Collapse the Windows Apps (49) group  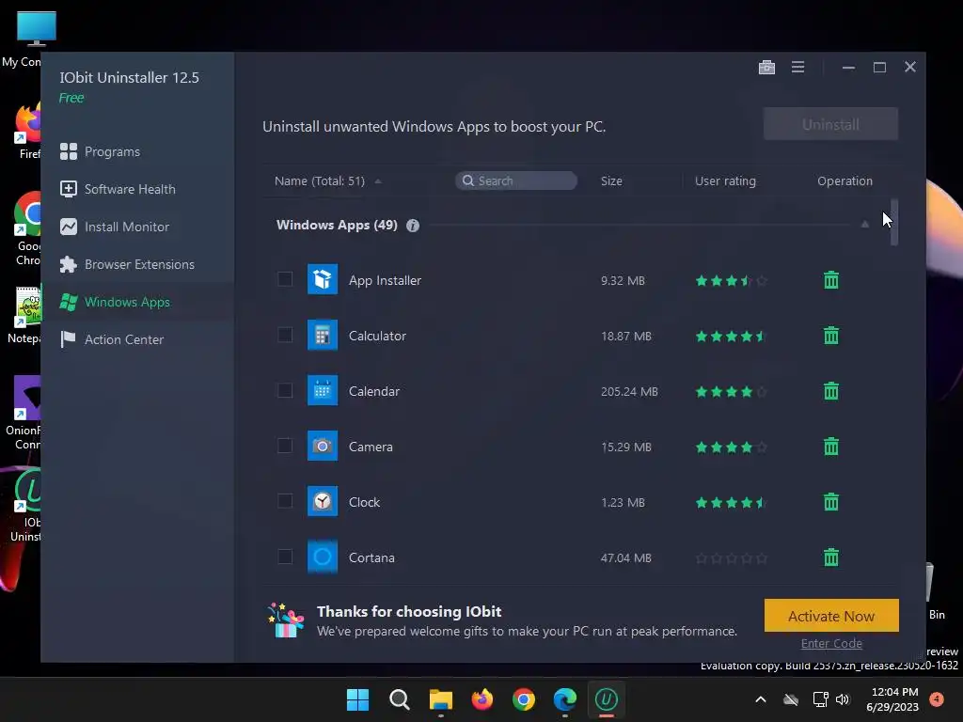coord(865,224)
